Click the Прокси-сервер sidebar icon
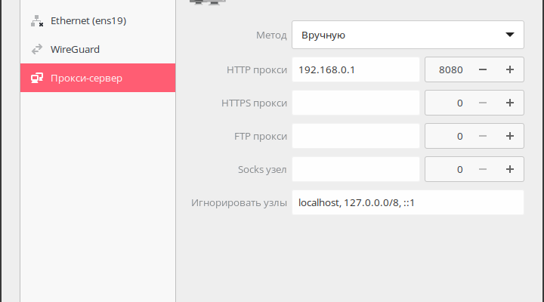The height and width of the screenshot is (302, 544). (36, 78)
